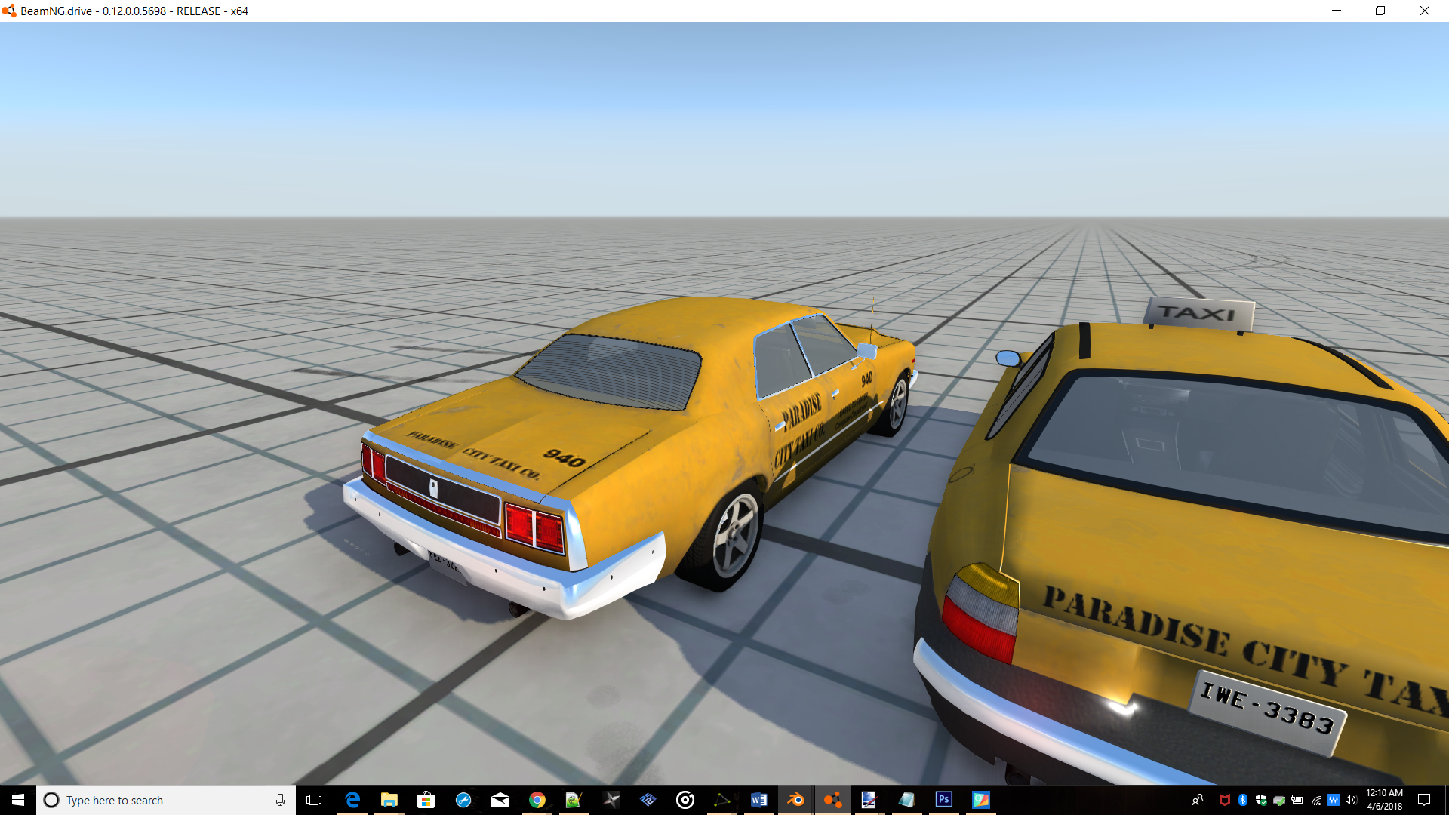This screenshot has height=815, width=1449.
Task: Open the People icon in the tray
Action: click(1198, 800)
